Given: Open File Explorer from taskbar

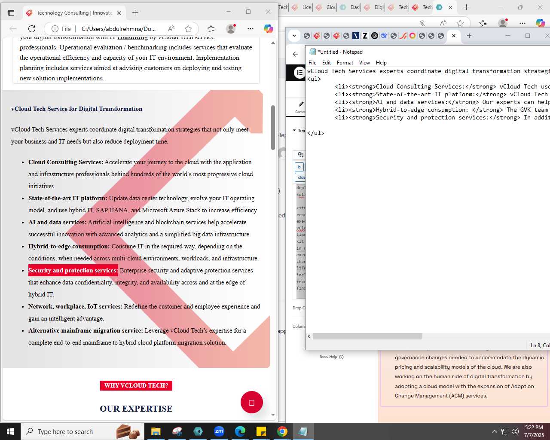Looking at the screenshot, I should point(156,431).
